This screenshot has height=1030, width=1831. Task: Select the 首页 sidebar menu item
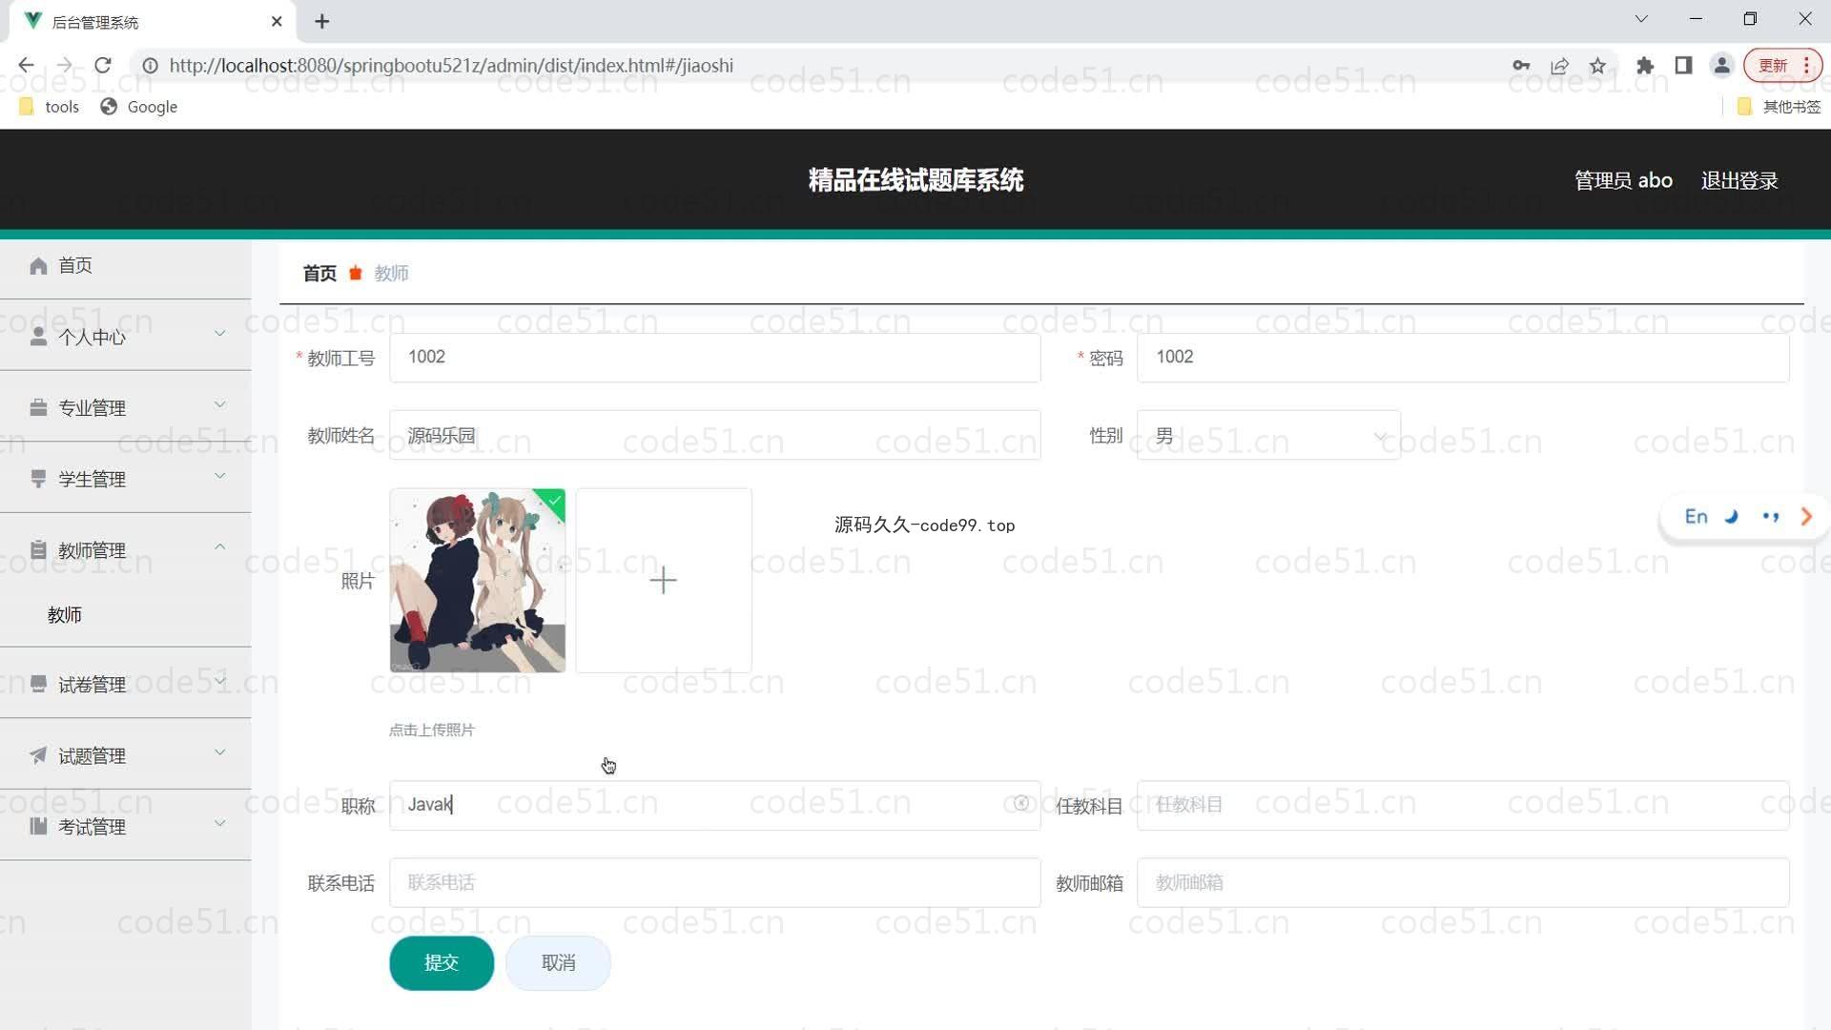click(126, 265)
